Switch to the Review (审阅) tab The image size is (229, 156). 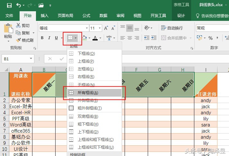[120, 15]
